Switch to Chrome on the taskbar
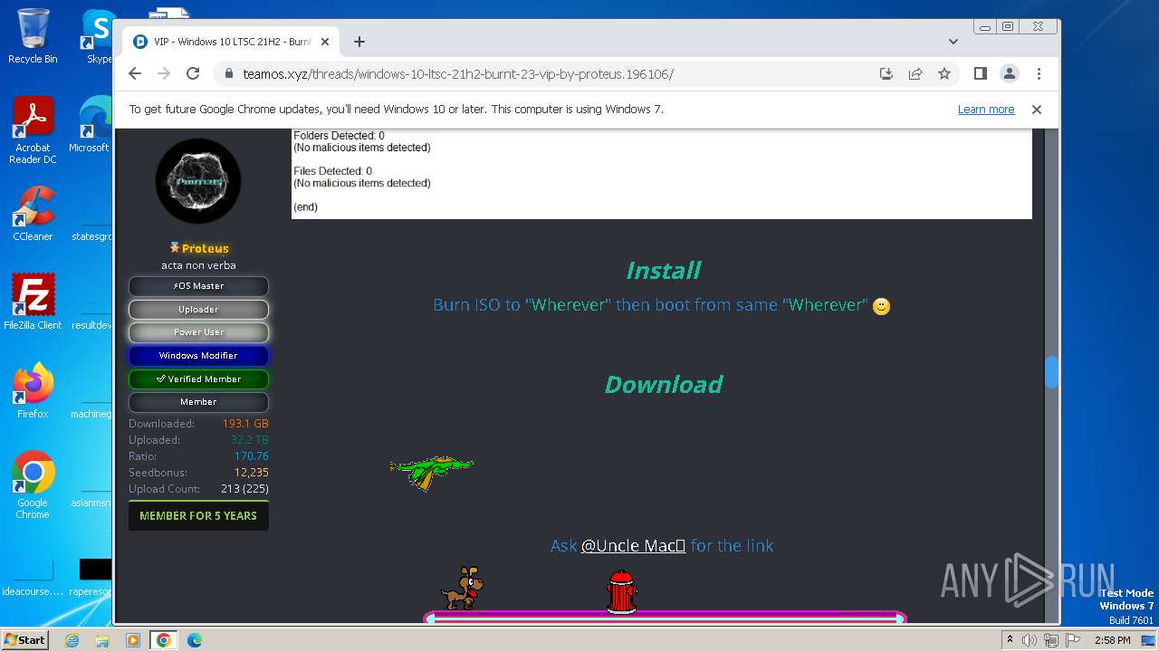Viewport: 1159px width, 652px height. click(164, 640)
